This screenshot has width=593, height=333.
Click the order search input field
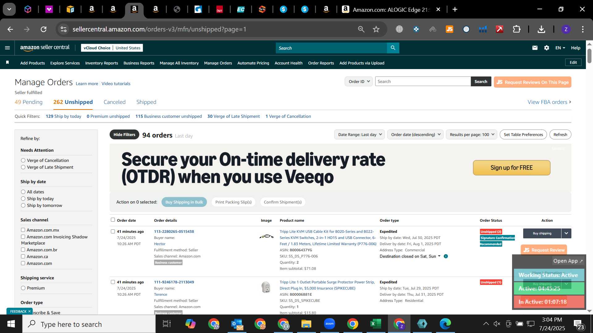[423, 81]
